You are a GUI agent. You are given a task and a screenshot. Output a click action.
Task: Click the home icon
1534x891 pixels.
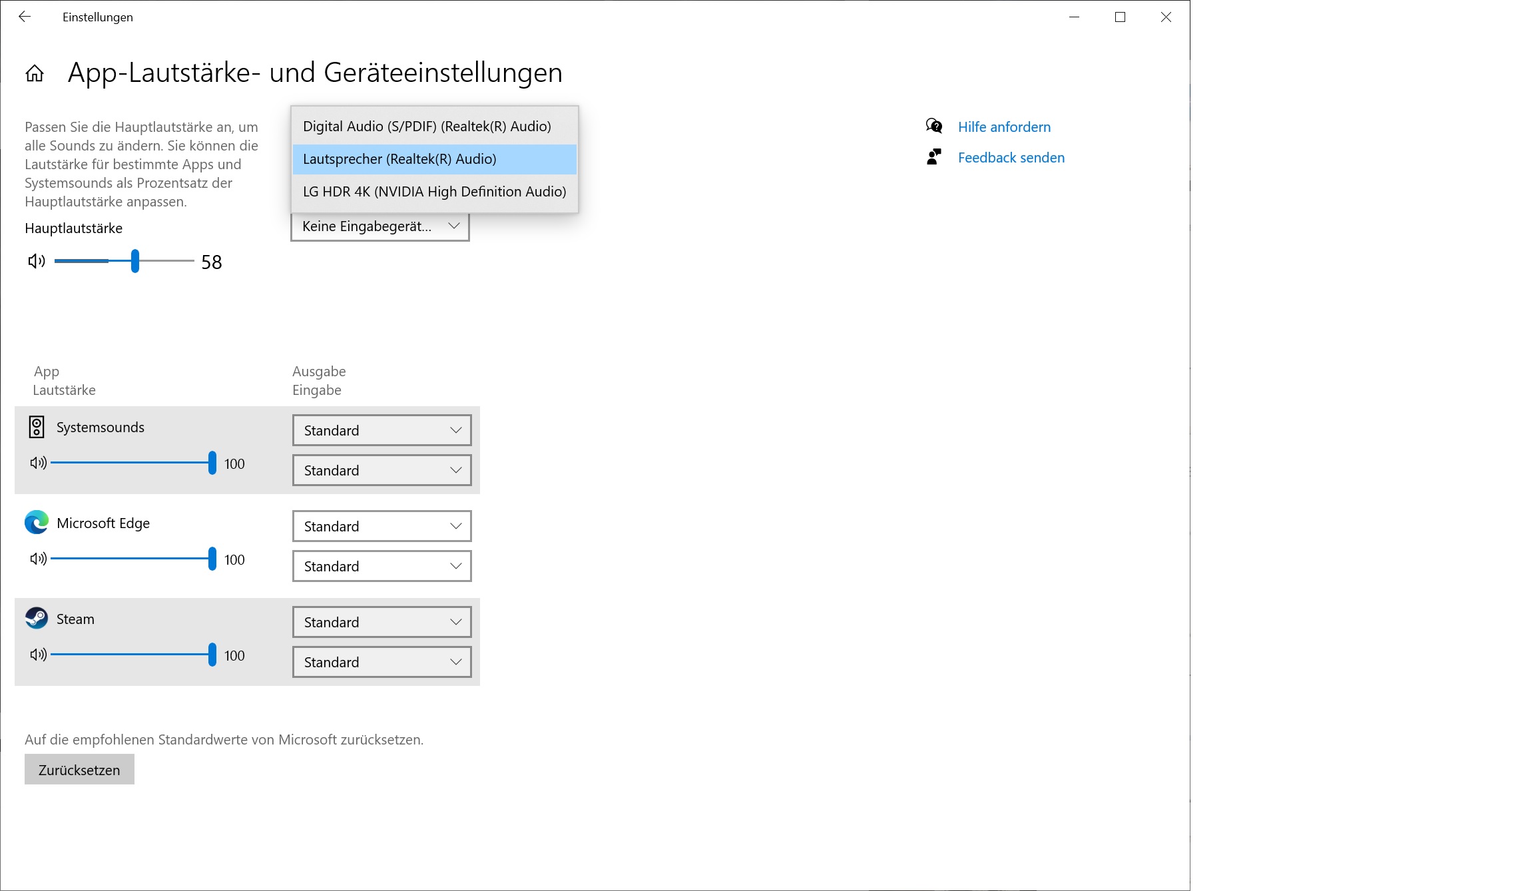35,73
